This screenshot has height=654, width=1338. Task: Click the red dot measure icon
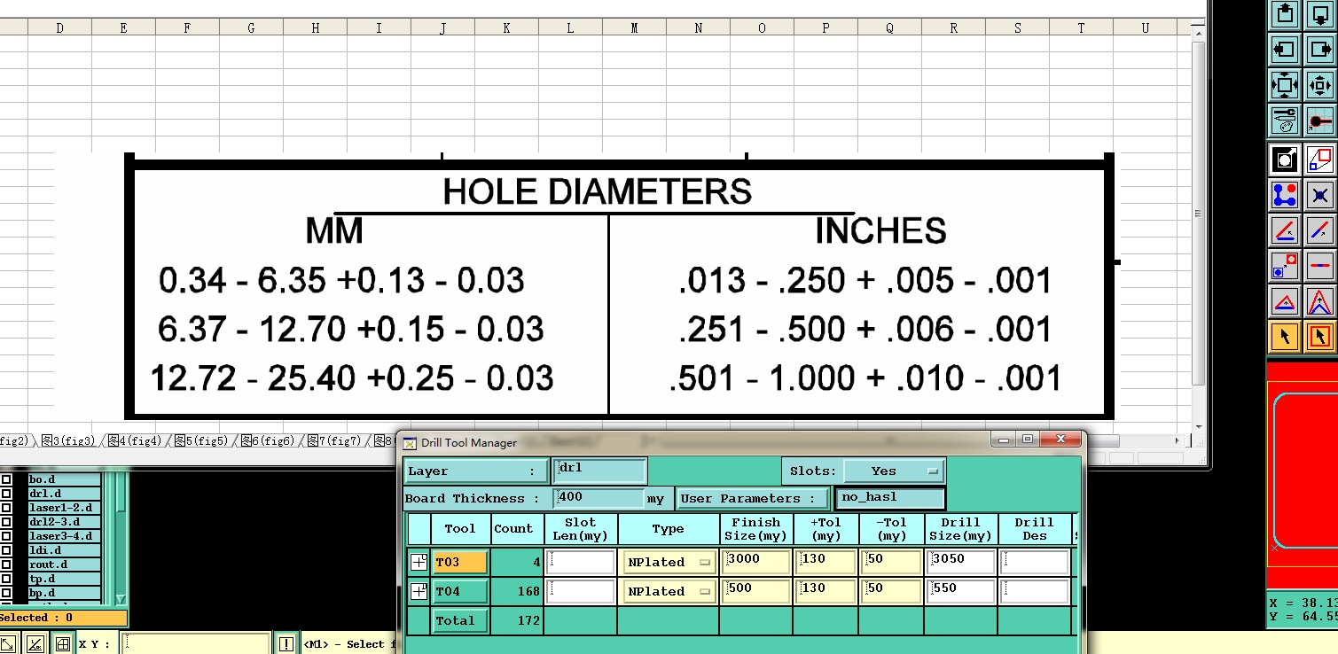1320,121
